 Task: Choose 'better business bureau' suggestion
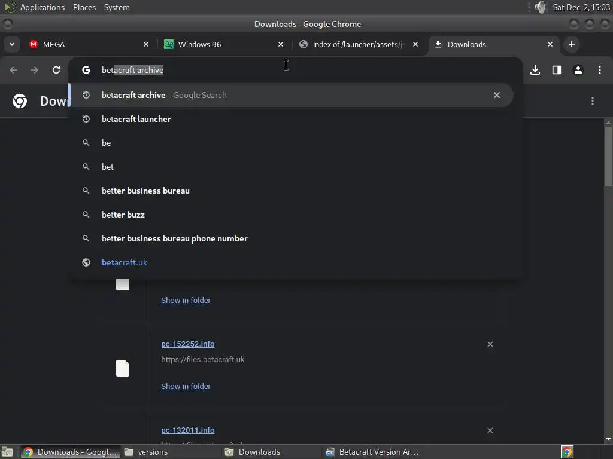pyautogui.click(x=291, y=191)
